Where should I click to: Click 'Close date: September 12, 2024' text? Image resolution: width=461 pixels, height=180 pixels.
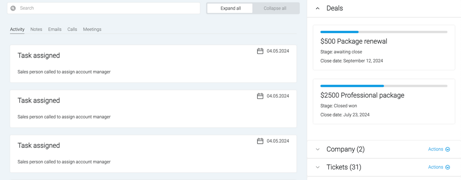tap(352, 61)
